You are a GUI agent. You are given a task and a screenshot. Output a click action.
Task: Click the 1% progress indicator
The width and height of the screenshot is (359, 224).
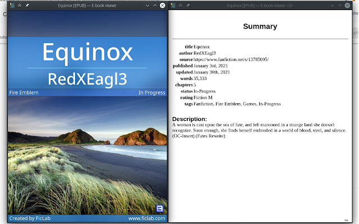coord(347,220)
